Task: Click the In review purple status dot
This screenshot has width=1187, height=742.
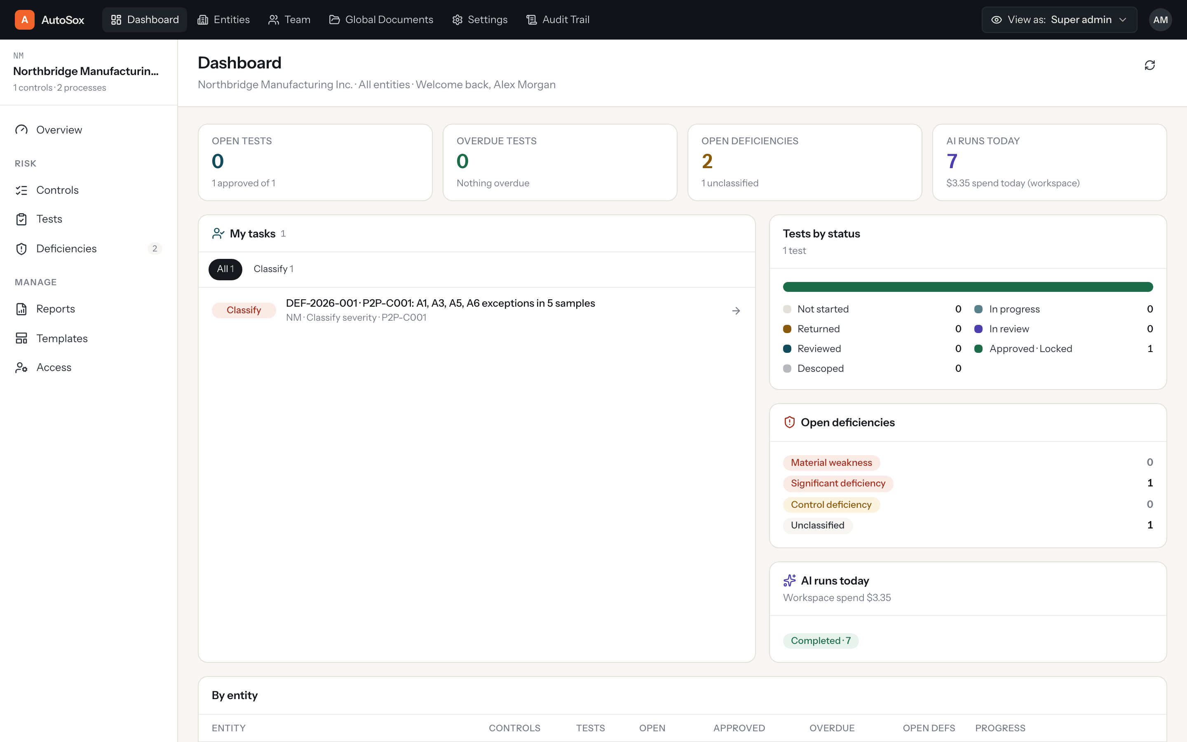Action: [x=978, y=329]
